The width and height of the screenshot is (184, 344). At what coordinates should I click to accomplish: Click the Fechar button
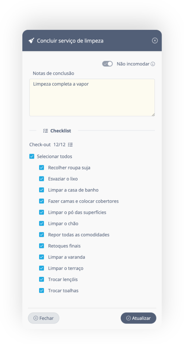tap(44, 318)
